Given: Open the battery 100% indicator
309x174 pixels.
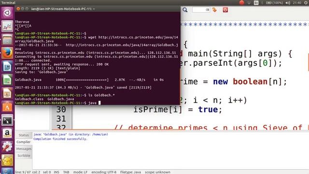Looking at the screenshot, I should 274,3.
